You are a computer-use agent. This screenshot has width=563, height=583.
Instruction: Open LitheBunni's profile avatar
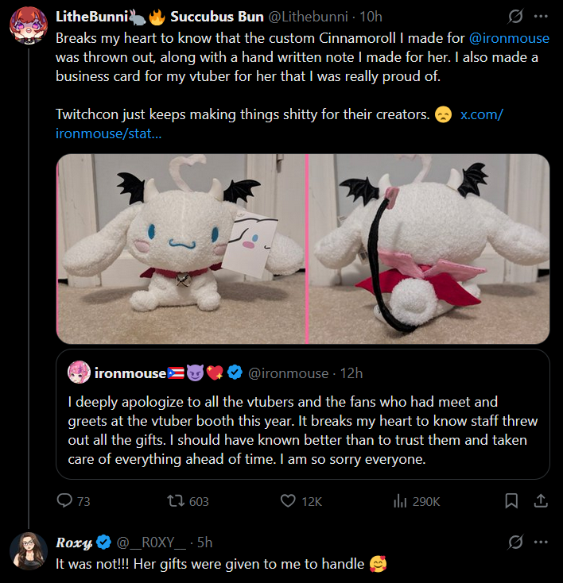(28, 28)
